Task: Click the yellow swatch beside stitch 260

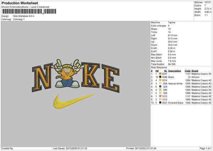Action: (x=160, y=90)
